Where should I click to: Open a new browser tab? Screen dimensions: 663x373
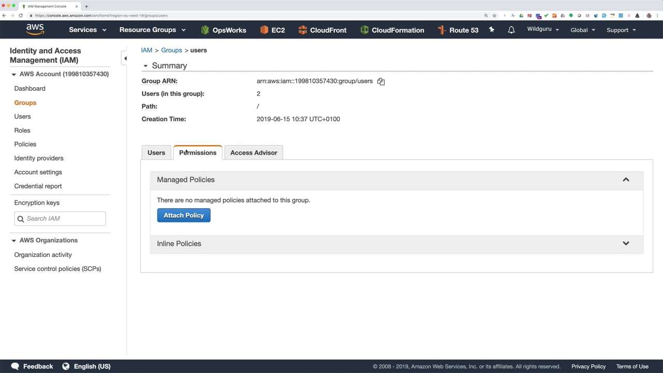click(87, 6)
